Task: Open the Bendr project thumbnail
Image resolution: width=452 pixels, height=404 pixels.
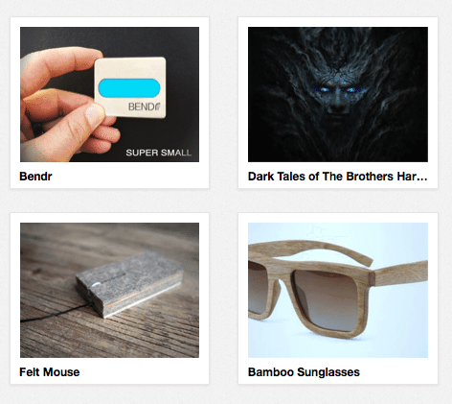Action: tap(109, 94)
